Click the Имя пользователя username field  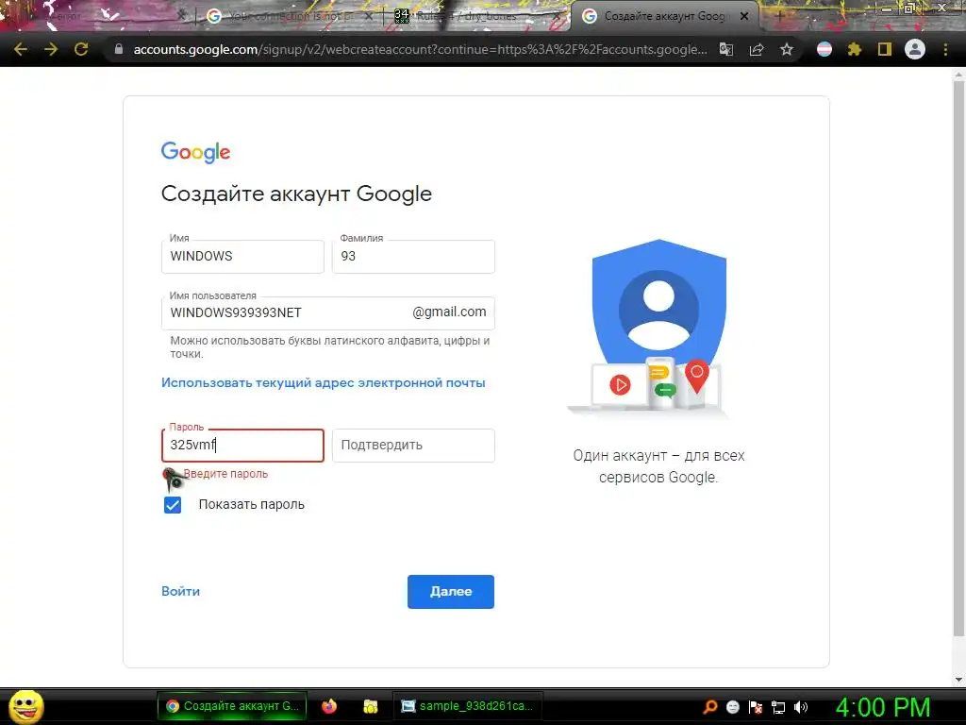click(327, 313)
